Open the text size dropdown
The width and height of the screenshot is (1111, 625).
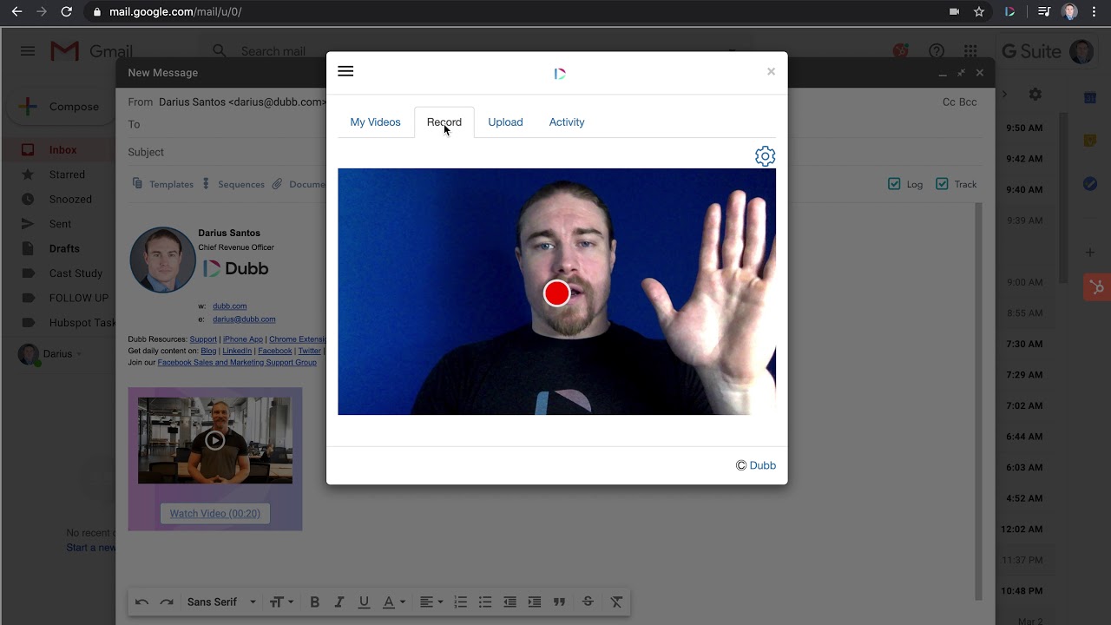(281, 602)
